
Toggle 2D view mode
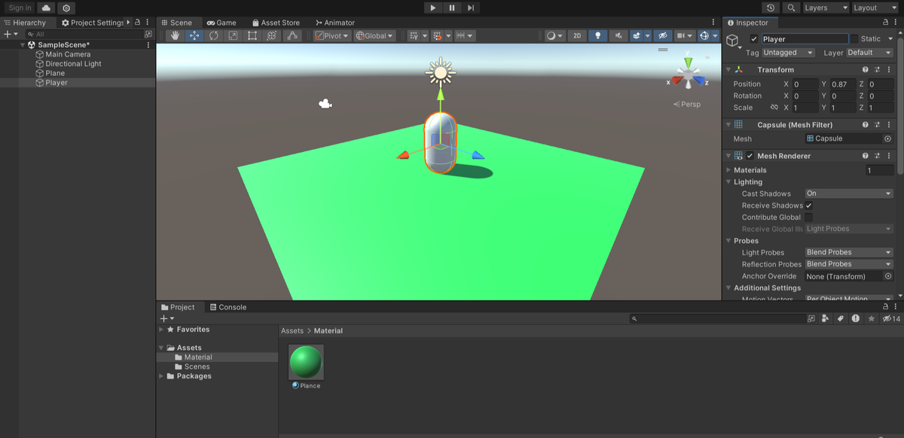click(x=577, y=35)
